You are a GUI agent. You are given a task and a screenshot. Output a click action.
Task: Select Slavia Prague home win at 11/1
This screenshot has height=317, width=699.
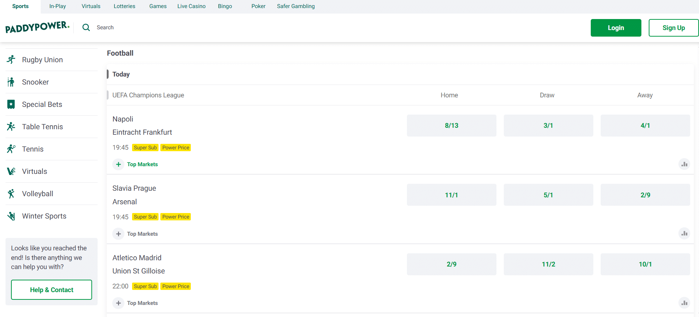tap(452, 195)
